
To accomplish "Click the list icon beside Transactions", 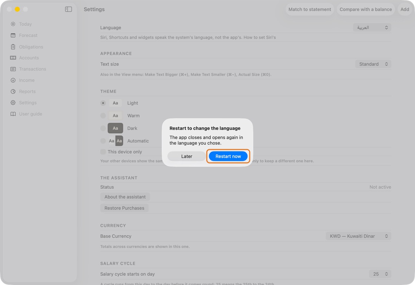I will tap(13, 69).
